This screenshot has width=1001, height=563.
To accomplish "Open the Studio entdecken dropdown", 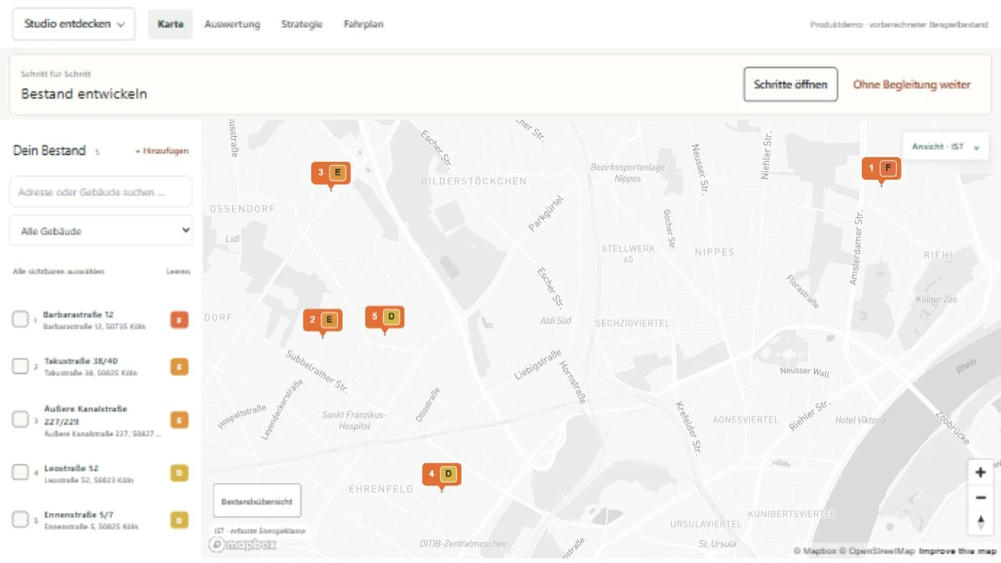I will coord(74,24).
